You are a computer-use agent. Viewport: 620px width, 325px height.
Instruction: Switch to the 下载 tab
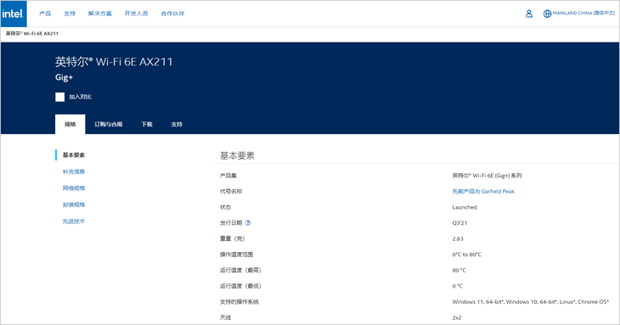(147, 124)
